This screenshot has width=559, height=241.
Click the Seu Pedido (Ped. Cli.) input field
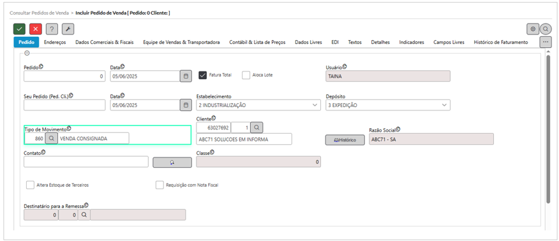[x=64, y=105]
